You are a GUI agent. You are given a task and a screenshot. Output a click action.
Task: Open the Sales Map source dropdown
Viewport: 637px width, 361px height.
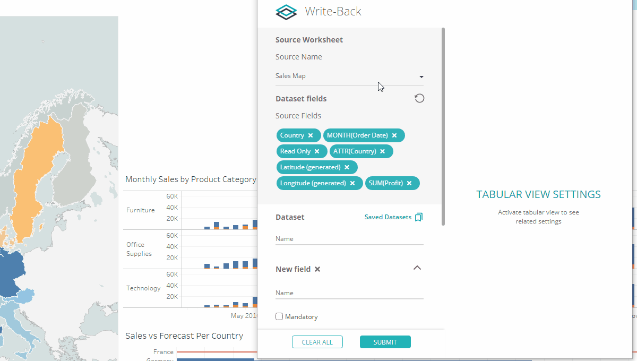point(421,76)
